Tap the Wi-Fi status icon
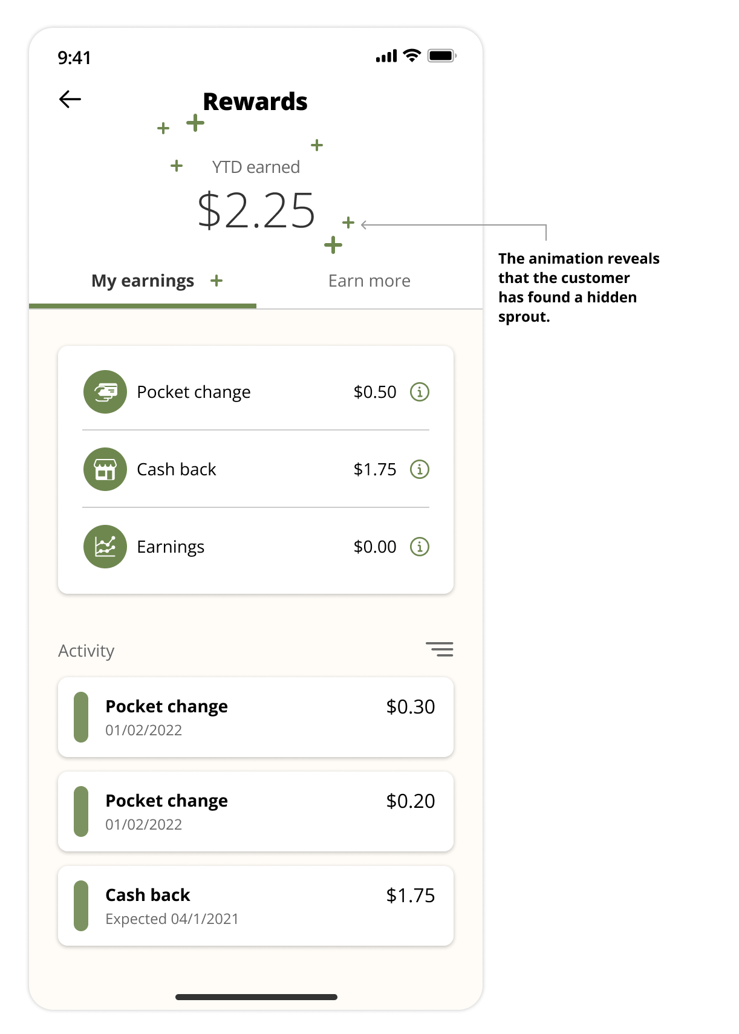 coord(412,56)
